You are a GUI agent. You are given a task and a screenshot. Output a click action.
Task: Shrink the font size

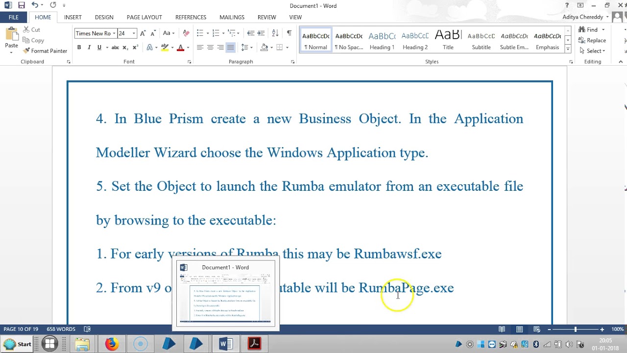(153, 33)
